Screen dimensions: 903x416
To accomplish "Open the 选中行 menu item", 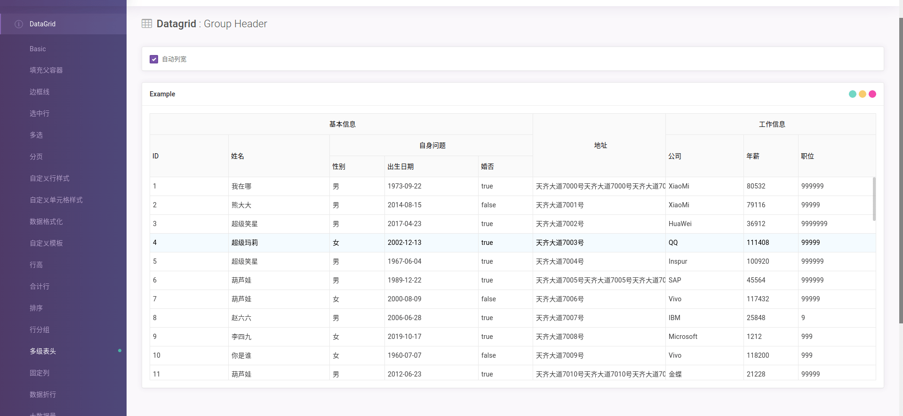I will click(40, 113).
